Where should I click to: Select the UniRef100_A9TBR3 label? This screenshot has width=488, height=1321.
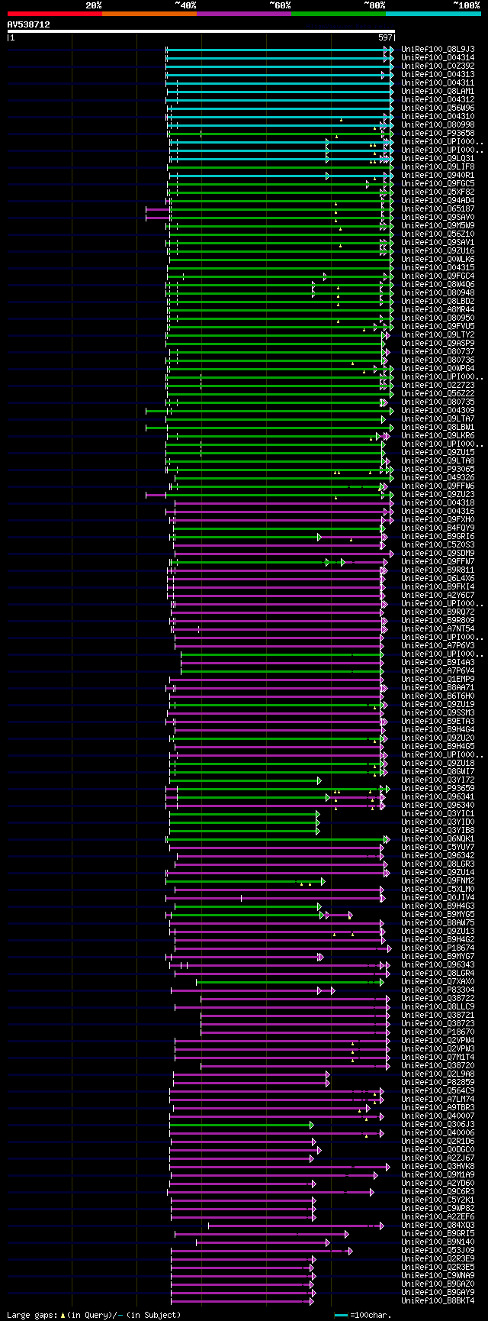click(438, 1107)
